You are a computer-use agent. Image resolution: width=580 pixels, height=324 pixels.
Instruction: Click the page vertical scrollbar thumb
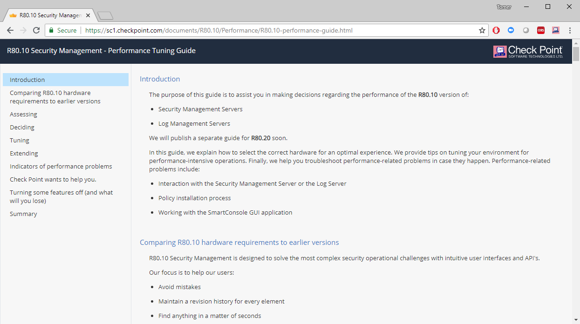coord(576,54)
